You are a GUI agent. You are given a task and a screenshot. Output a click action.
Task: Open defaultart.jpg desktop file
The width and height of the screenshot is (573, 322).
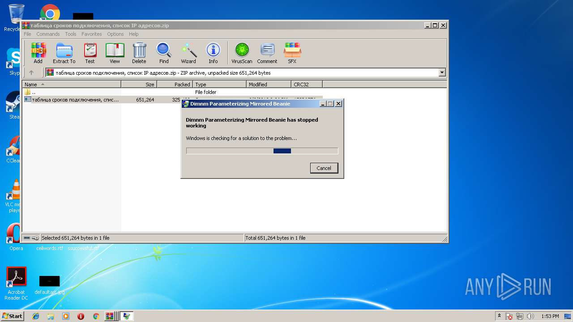coord(50,285)
